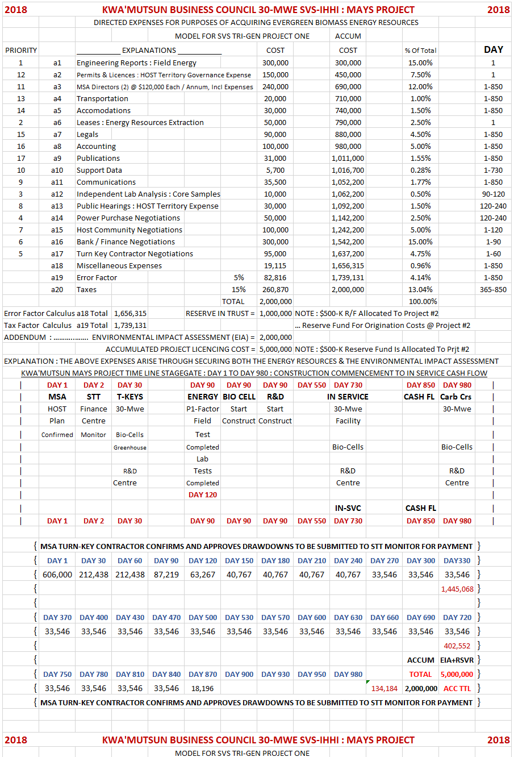The width and height of the screenshot is (514, 757).
Task: Select the Communications cost value 35,500
Action: tap(275, 182)
